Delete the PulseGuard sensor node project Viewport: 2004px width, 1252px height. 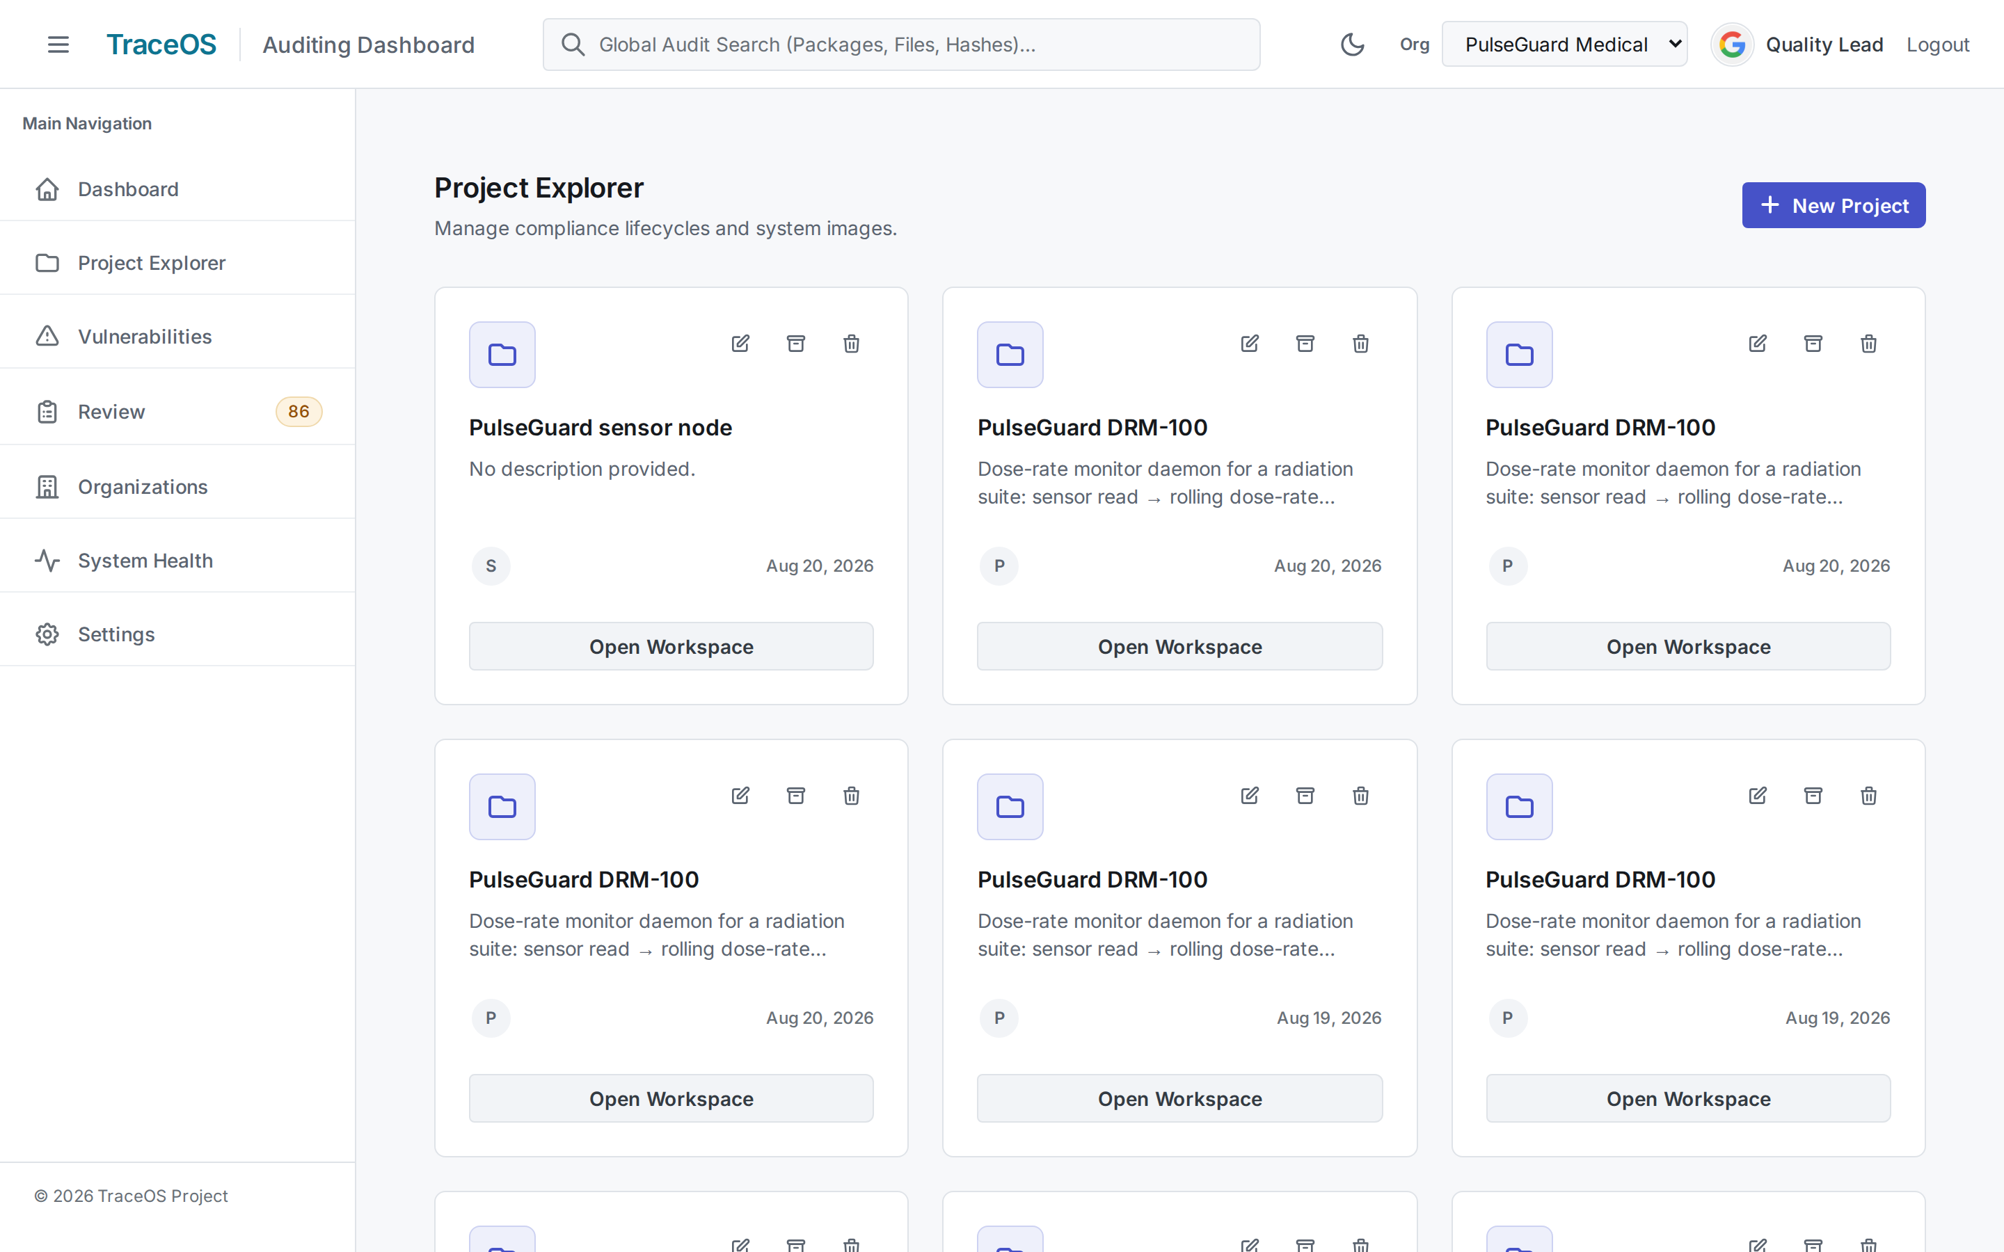point(851,343)
